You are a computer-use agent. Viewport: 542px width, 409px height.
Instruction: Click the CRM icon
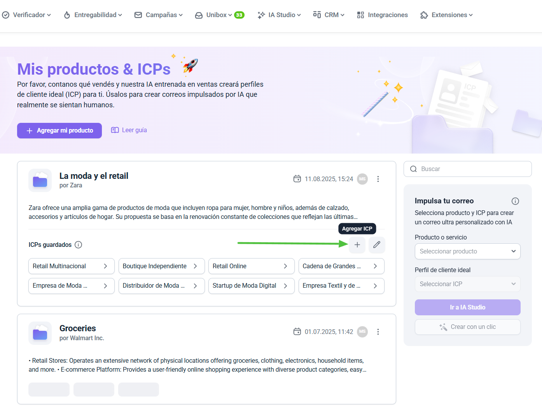click(x=317, y=14)
